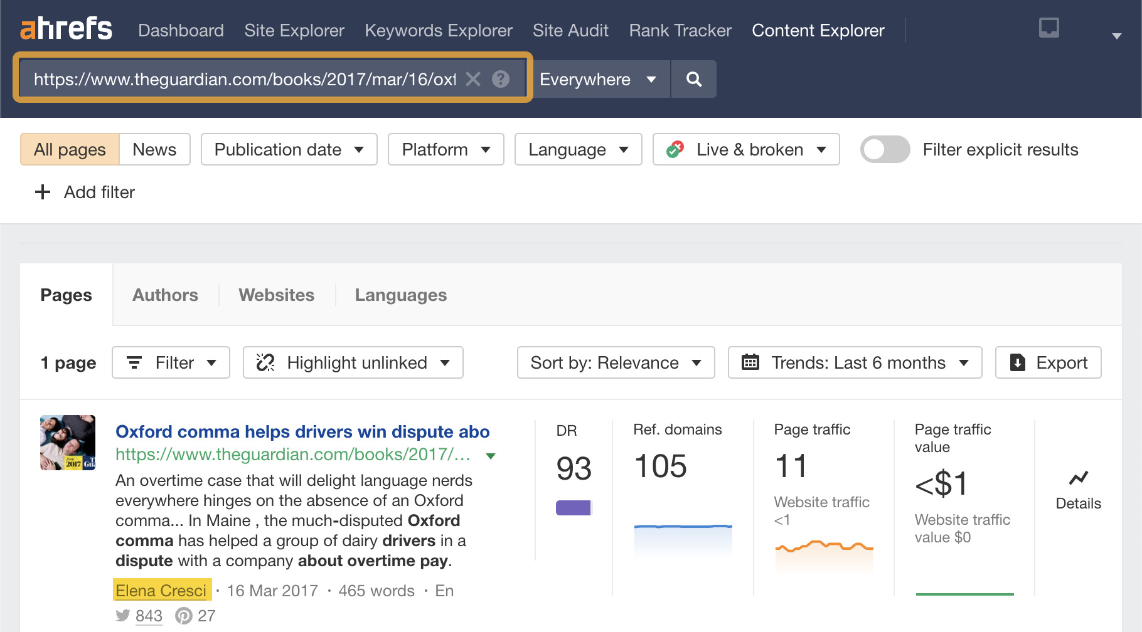The height and width of the screenshot is (632, 1142).
Task: Enable the Filter explicit results switch
Action: pyautogui.click(x=885, y=149)
